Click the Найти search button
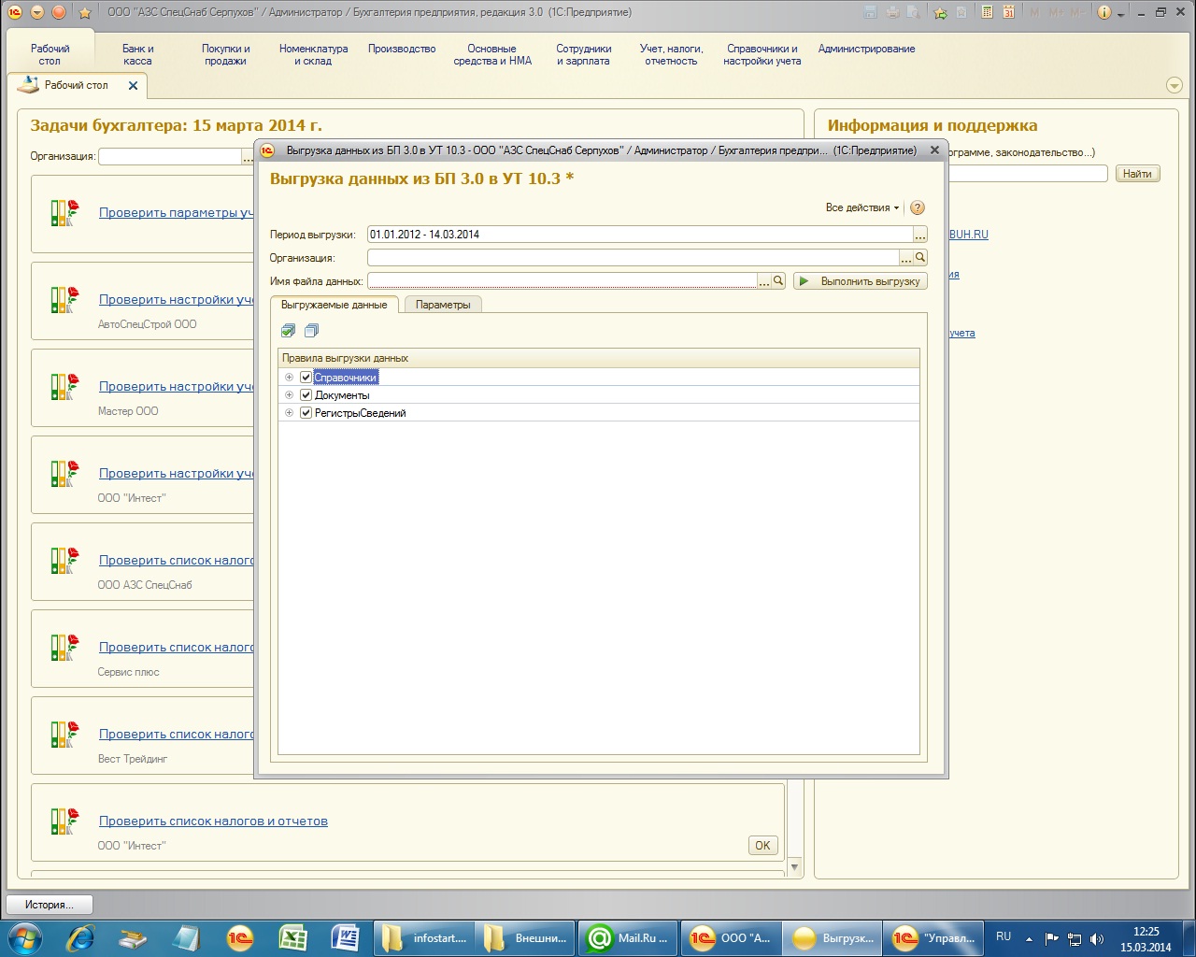Screen dimensions: 1196x957 pos(1137,174)
